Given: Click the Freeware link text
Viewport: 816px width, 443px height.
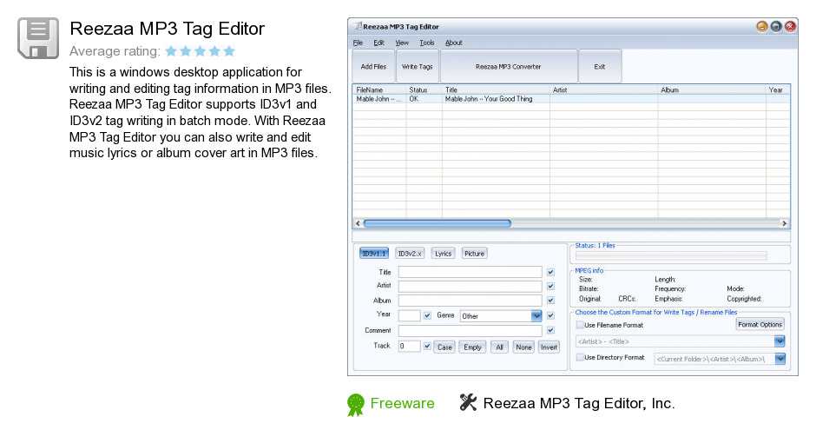Looking at the screenshot, I should coord(402,403).
